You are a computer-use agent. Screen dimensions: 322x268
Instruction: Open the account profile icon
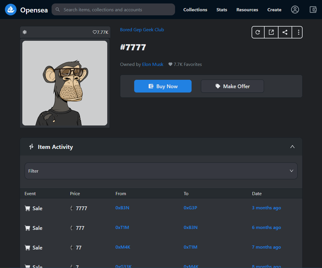pos(295,10)
